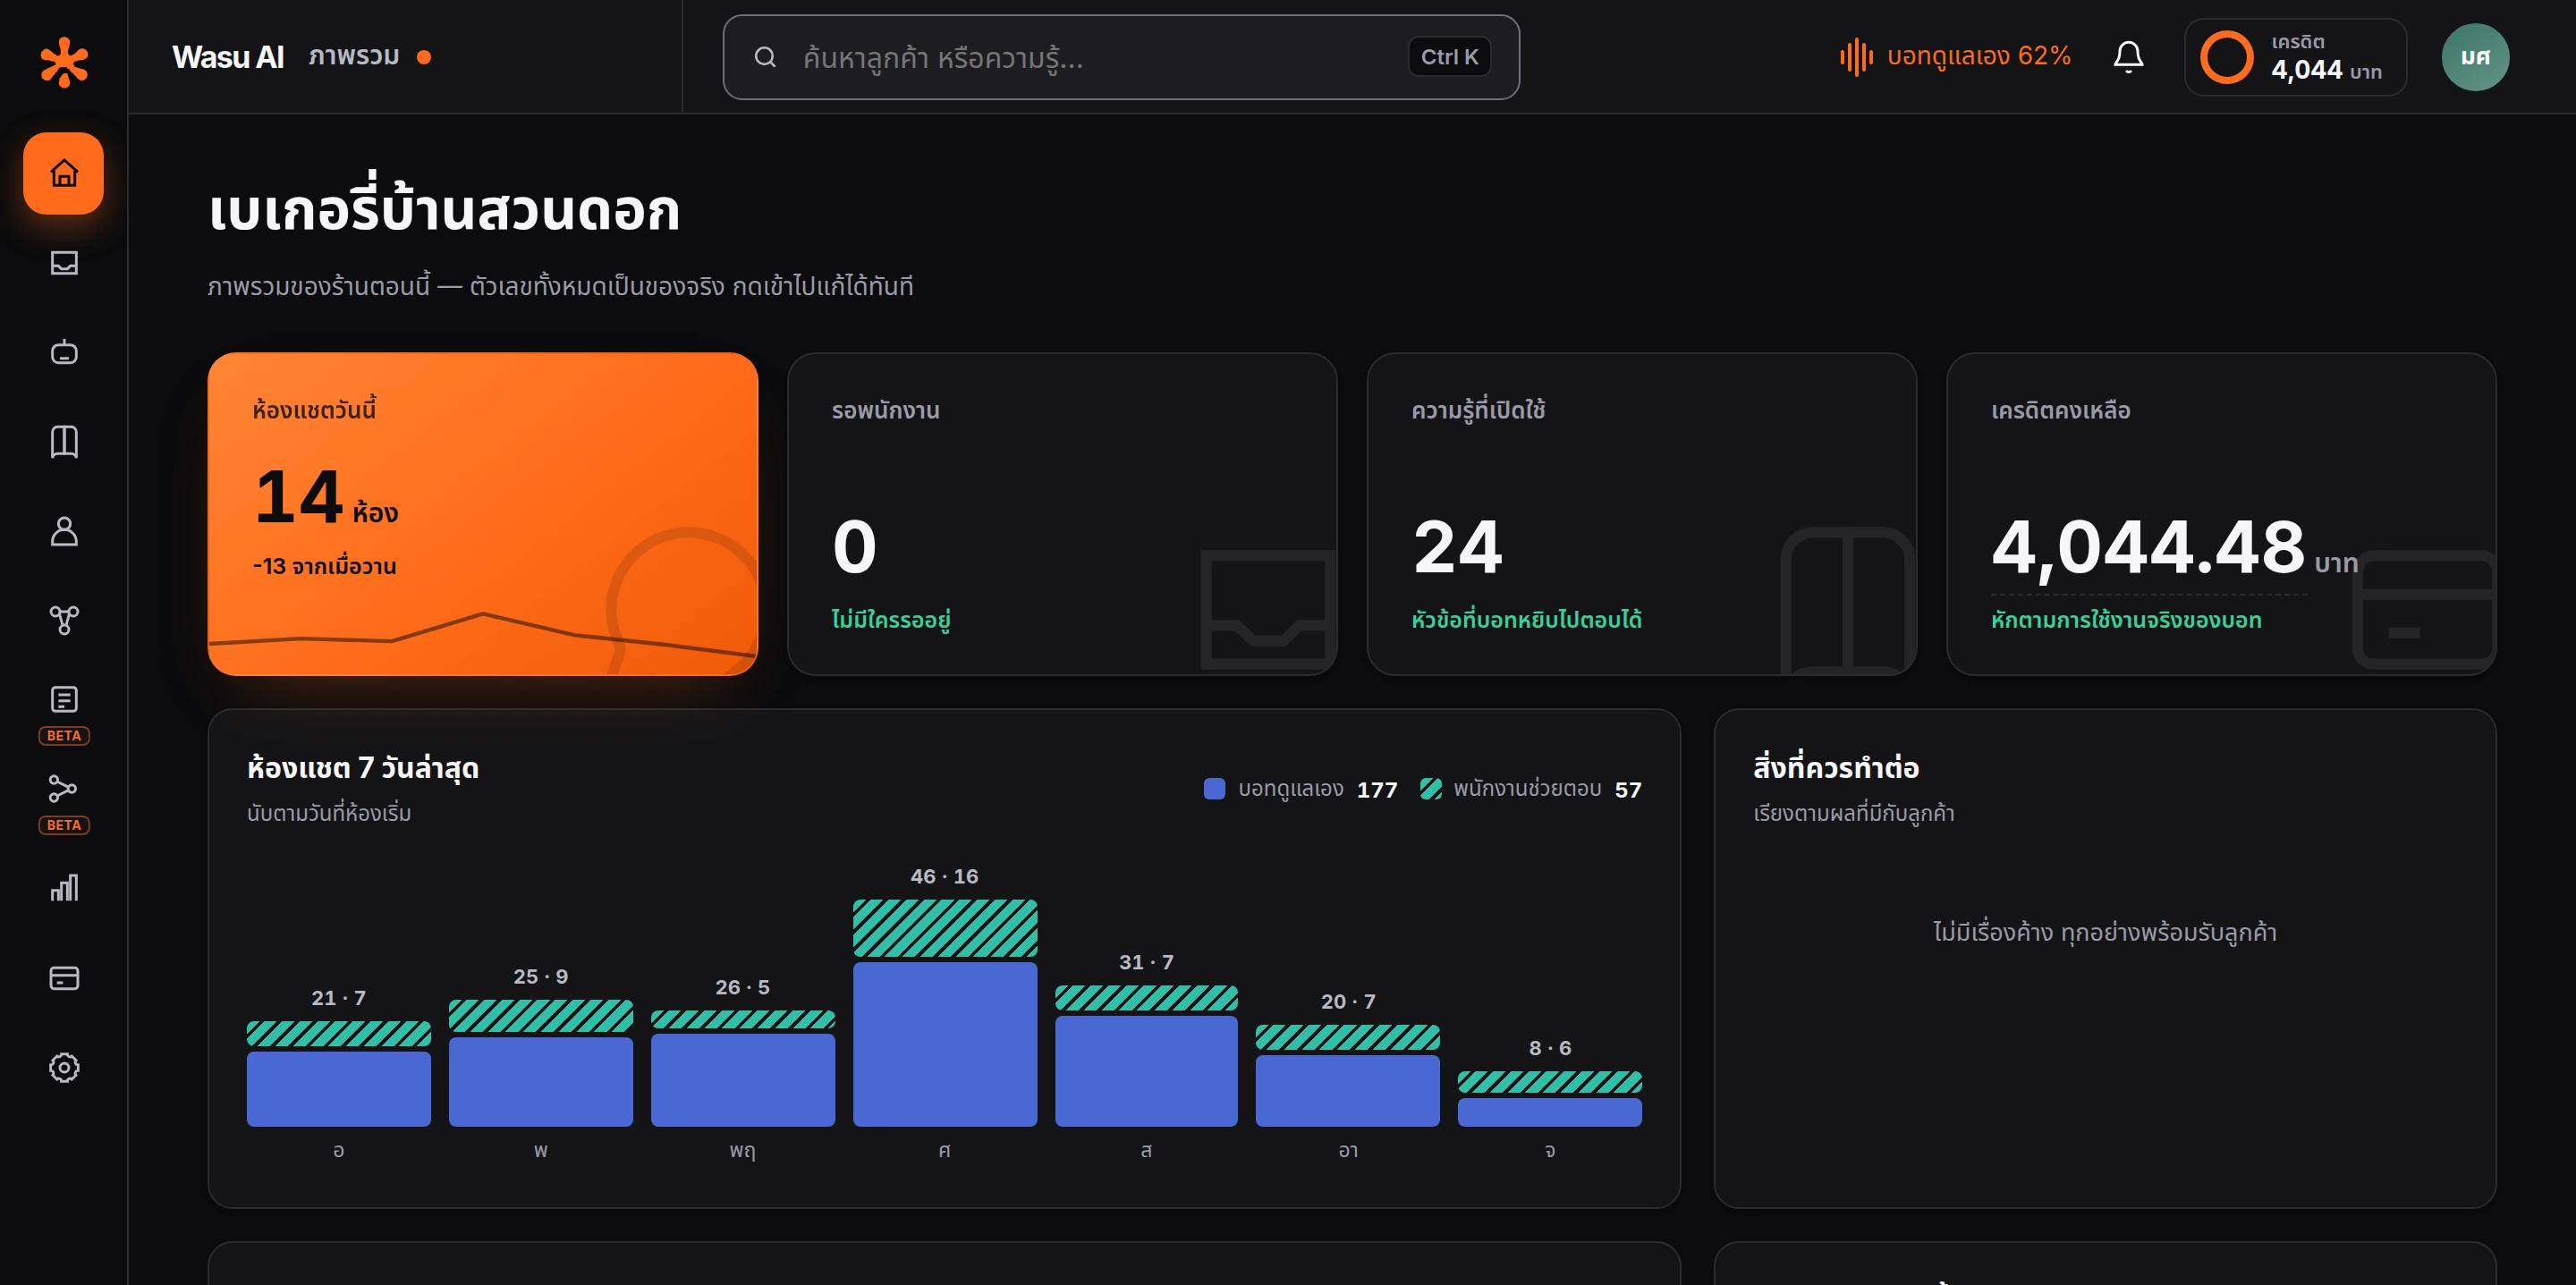Image resolution: width=2576 pixels, height=1285 pixels.
Task: Toggle the green striped พนักงานช่วยตอบ legend swatch
Action: pos(1430,789)
